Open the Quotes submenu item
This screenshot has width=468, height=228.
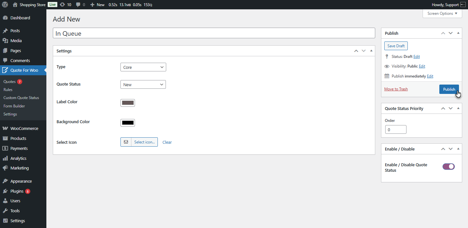click(x=10, y=81)
